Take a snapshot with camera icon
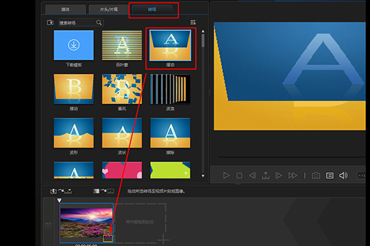This screenshot has height=246, width=370. pyautogui.click(x=316, y=176)
